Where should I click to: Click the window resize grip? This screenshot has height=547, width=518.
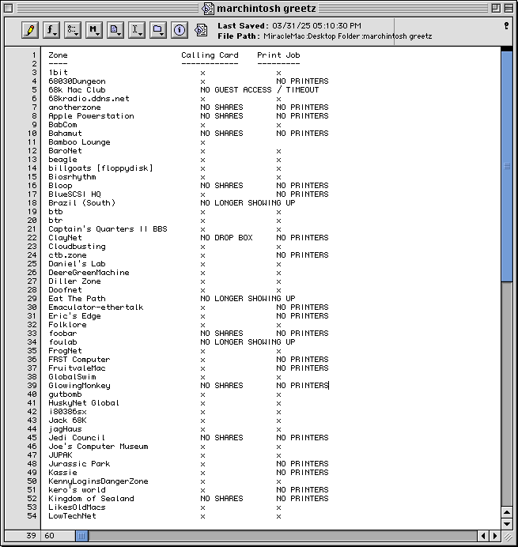pyautogui.click(x=507, y=537)
